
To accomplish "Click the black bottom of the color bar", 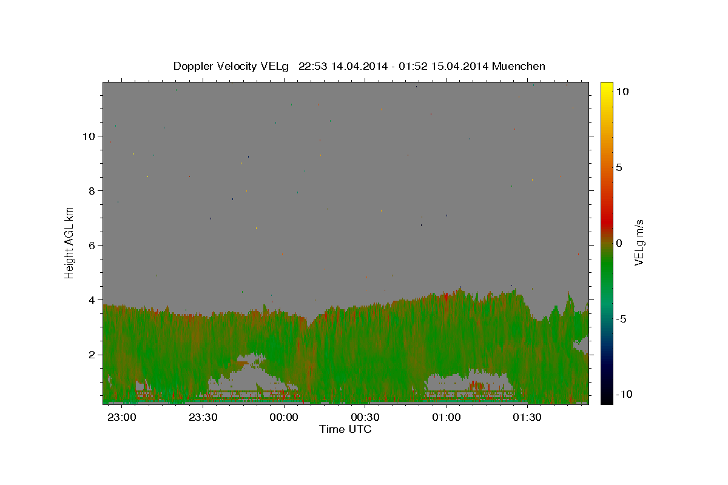I will (606, 399).
